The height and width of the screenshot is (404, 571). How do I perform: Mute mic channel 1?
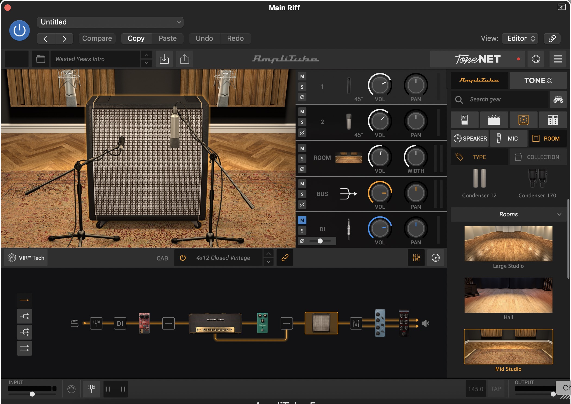pyautogui.click(x=302, y=76)
